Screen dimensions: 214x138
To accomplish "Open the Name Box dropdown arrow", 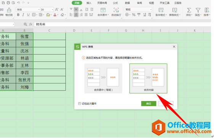I will coord(13,24).
